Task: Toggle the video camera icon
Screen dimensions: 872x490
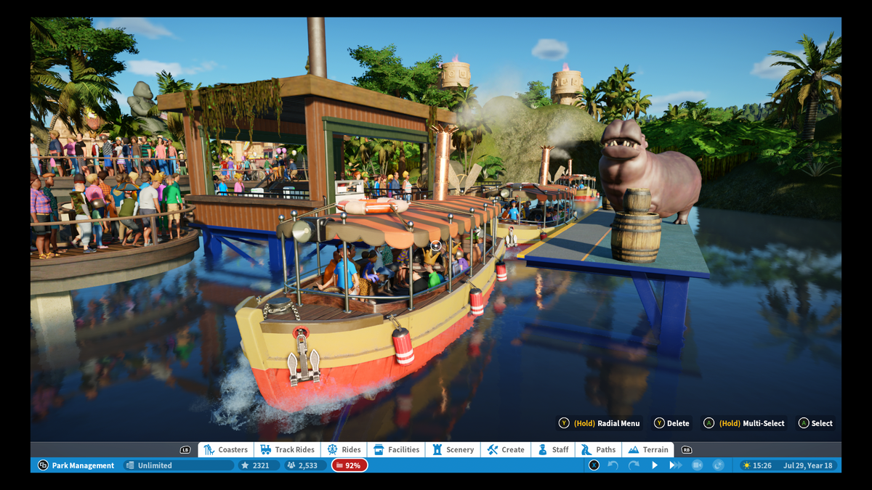Action: tap(697, 465)
